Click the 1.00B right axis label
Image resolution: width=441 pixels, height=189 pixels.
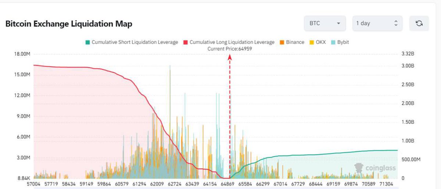408,141
